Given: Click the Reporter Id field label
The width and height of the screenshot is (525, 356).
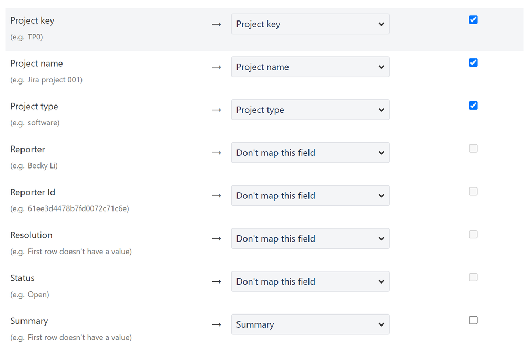Looking at the screenshot, I should (x=33, y=192).
